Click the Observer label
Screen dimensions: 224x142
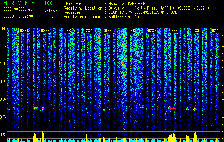(72, 4)
